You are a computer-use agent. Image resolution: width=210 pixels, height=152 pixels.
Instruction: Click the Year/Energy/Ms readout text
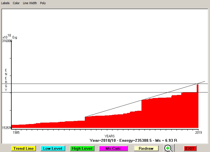133,141
